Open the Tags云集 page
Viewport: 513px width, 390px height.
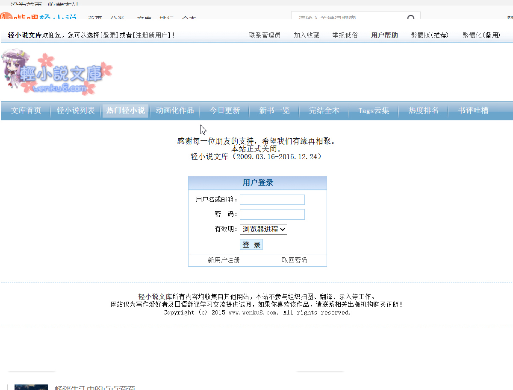point(373,111)
